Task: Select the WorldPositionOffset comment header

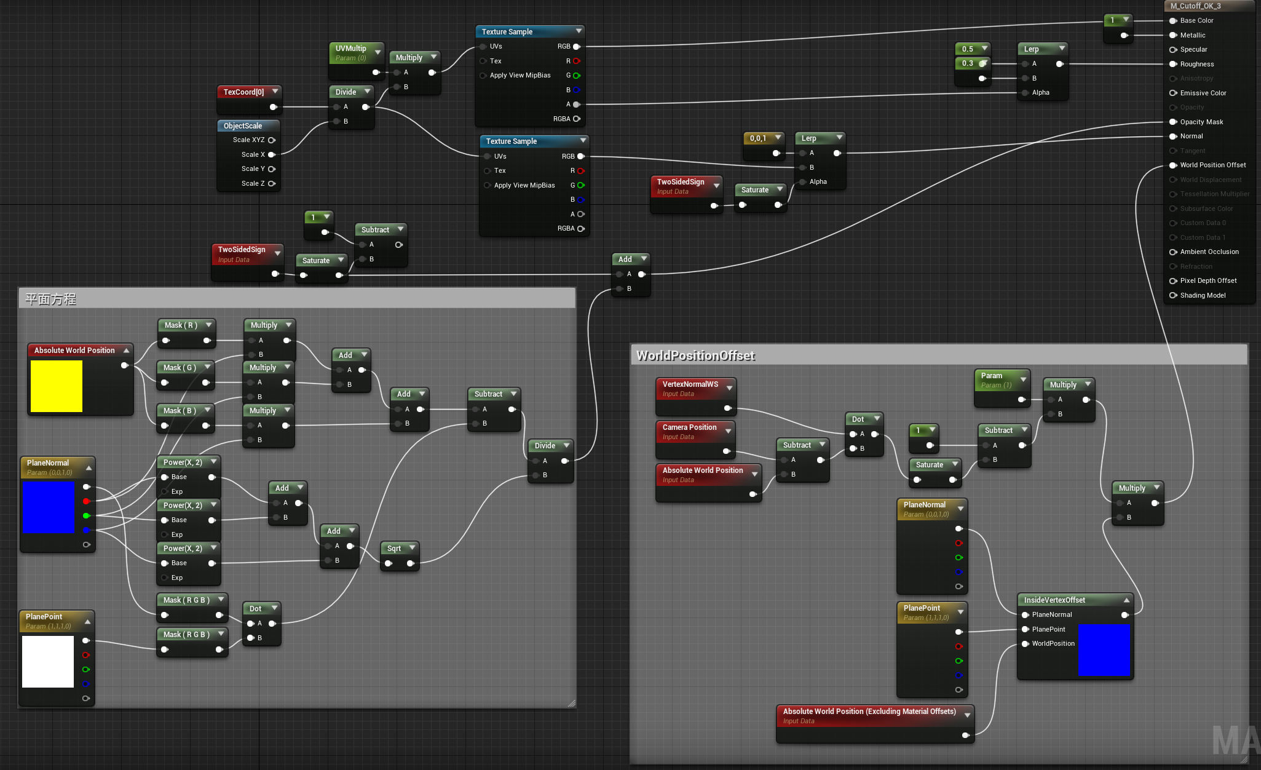Action: coord(695,355)
